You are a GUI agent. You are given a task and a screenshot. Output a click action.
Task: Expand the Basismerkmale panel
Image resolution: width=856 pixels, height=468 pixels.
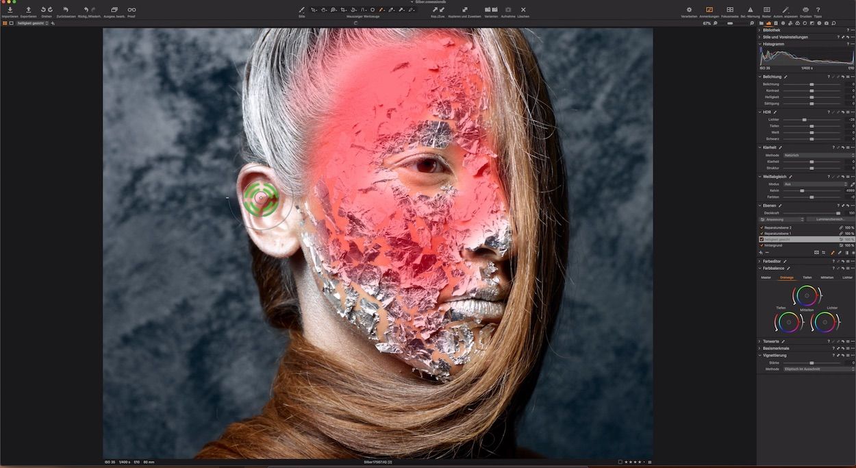pos(760,348)
